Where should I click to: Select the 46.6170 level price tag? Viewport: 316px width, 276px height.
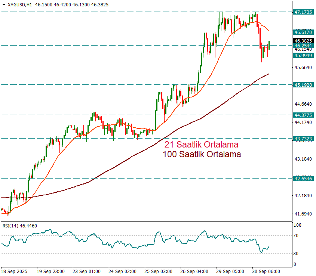[303, 32]
